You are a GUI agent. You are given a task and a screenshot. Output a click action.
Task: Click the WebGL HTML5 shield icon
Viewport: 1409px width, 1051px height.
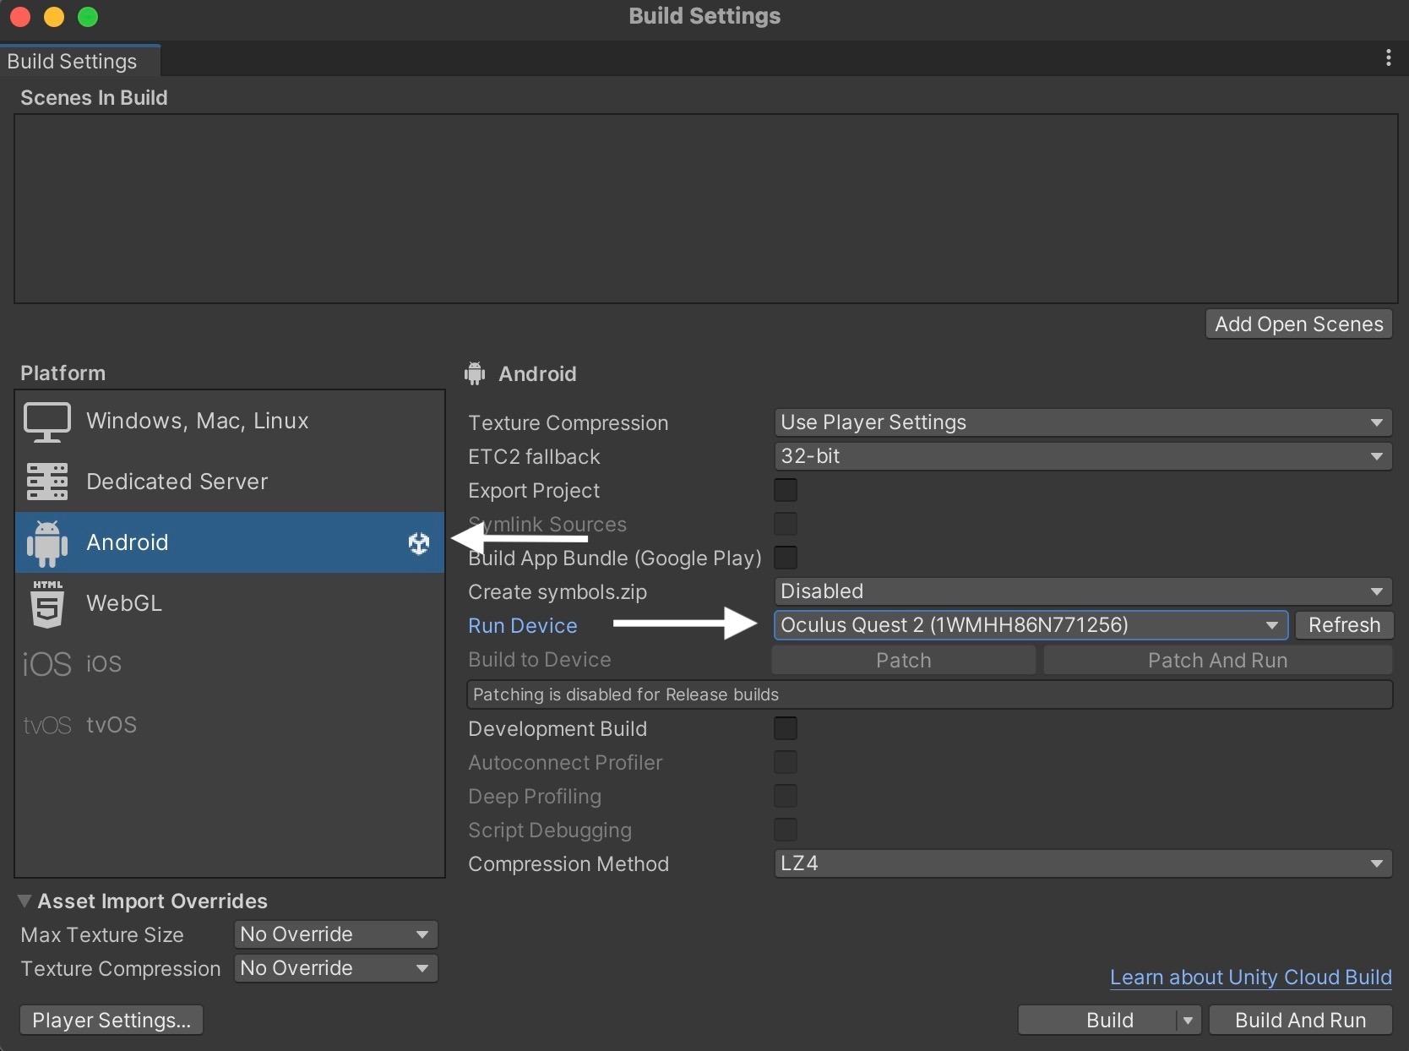(x=47, y=603)
